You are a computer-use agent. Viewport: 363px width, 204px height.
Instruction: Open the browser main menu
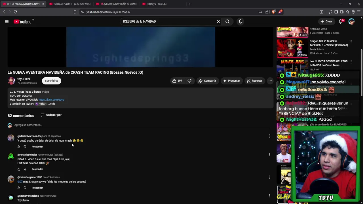point(359,12)
